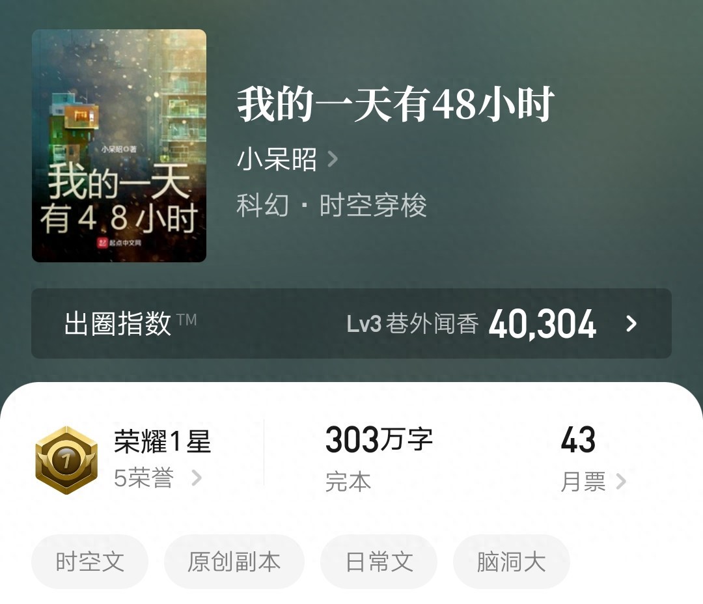
Task: Tap the gold 荣耀1星 hexagon badge icon
Action: pos(66,460)
